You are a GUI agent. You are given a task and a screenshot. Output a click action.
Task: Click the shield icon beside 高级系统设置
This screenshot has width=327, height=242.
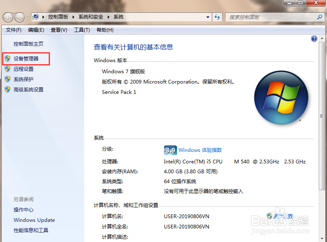pos(7,89)
